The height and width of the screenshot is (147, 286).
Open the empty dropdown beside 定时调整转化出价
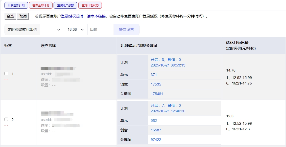52,30
